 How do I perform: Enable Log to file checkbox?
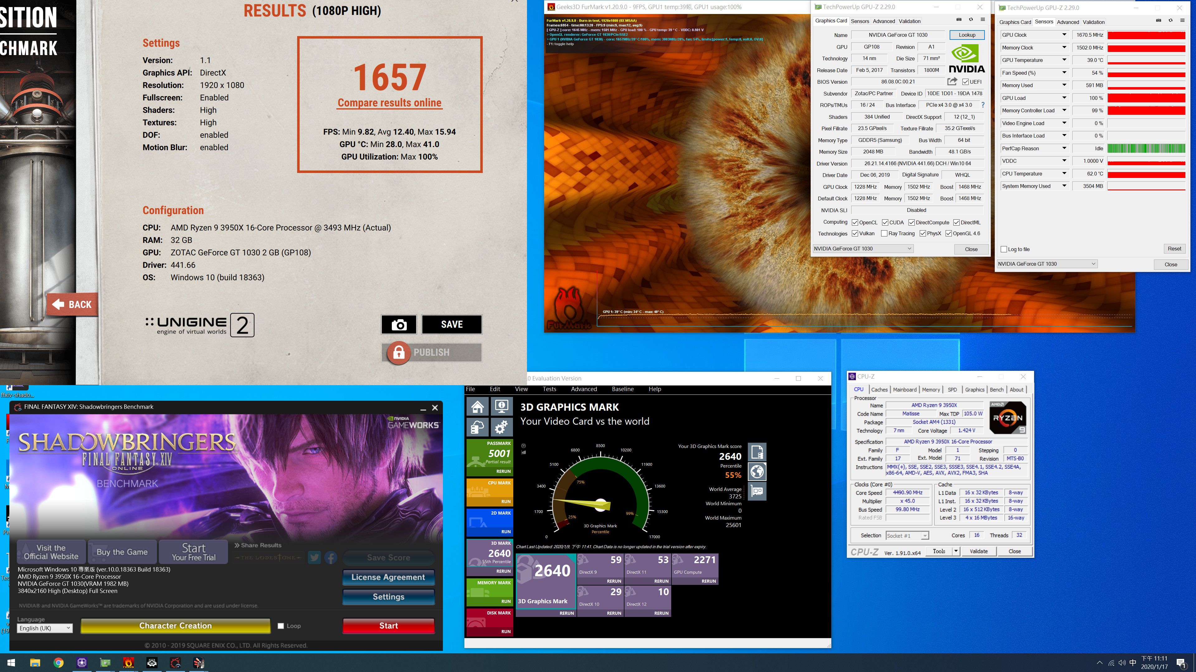(1004, 250)
